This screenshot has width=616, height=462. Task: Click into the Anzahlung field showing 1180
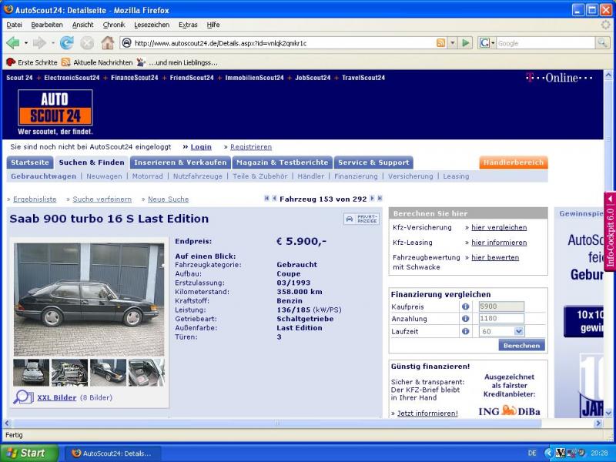pyautogui.click(x=501, y=319)
